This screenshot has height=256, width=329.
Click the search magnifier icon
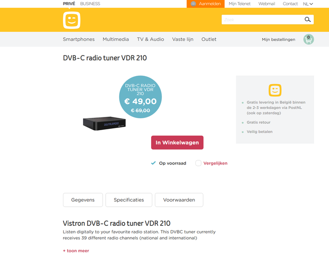click(307, 20)
